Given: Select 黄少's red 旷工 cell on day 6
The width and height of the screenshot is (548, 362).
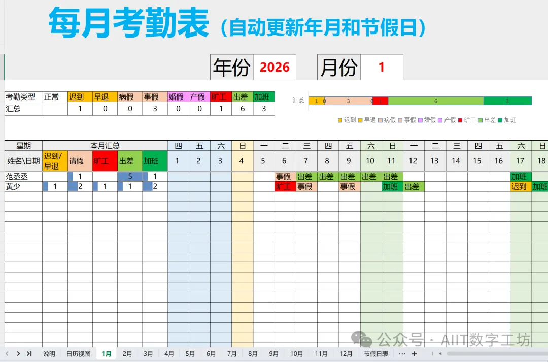Looking at the screenshot, I should pyautogui.click(x=285, y=187).
